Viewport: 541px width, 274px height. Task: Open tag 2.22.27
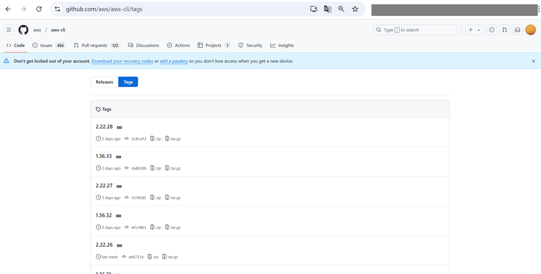pyautogui.click(x=104, y=185)
